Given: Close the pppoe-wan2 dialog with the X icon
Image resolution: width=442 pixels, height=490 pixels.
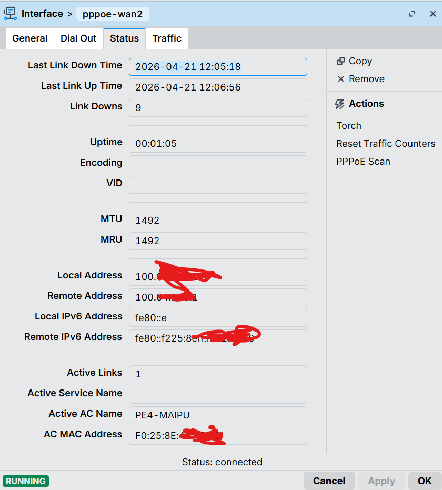Looking at the screenshot, I should tap(433, 14).
